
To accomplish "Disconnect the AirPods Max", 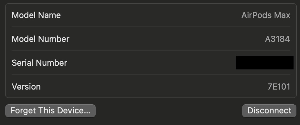I will tap(269, 111).
